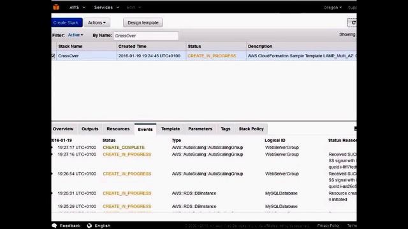Click AWS::RDS::DBInstance type at 19:25:29
This screenshot has height=229, width=408.
(x=194, y=206)
